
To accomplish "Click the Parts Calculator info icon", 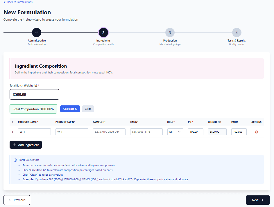I will [x=15, y=160].
